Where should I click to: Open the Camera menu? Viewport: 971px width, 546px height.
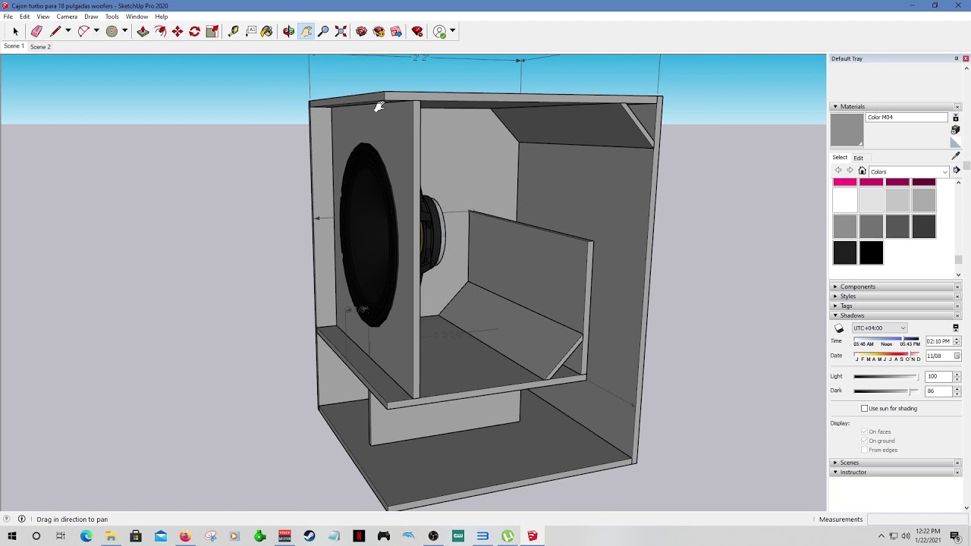67,17
